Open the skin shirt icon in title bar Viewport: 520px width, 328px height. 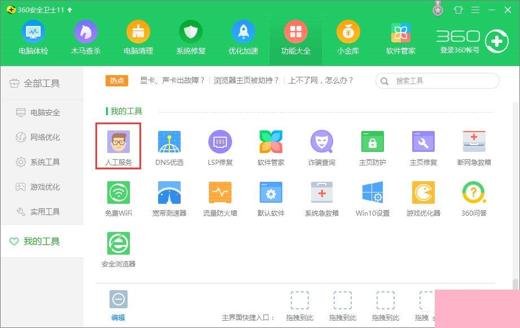coord(458,10)
